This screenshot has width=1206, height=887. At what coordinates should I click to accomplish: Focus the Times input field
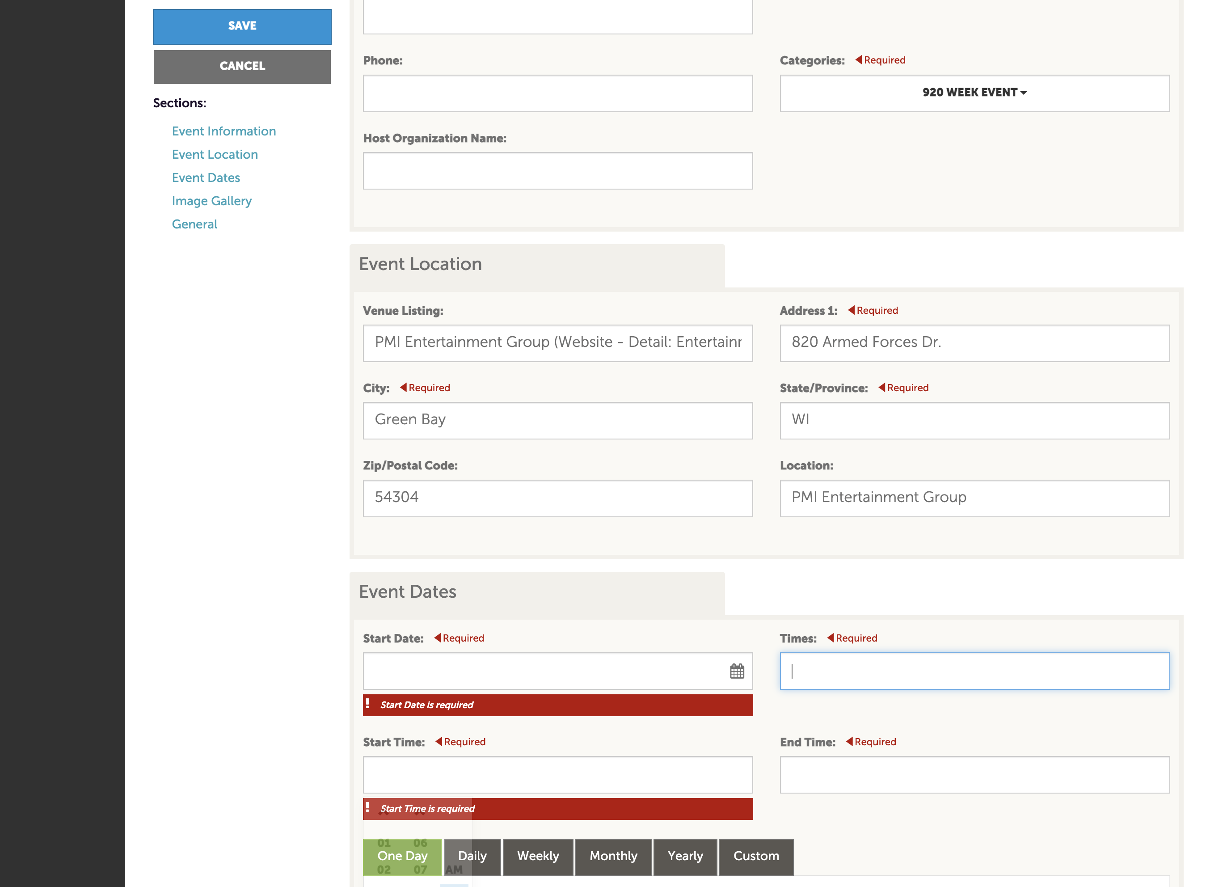coord(974,671)
